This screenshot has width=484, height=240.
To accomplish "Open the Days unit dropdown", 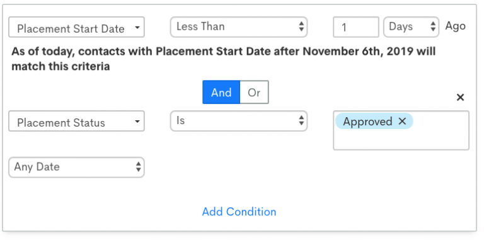I will (411, 27).
